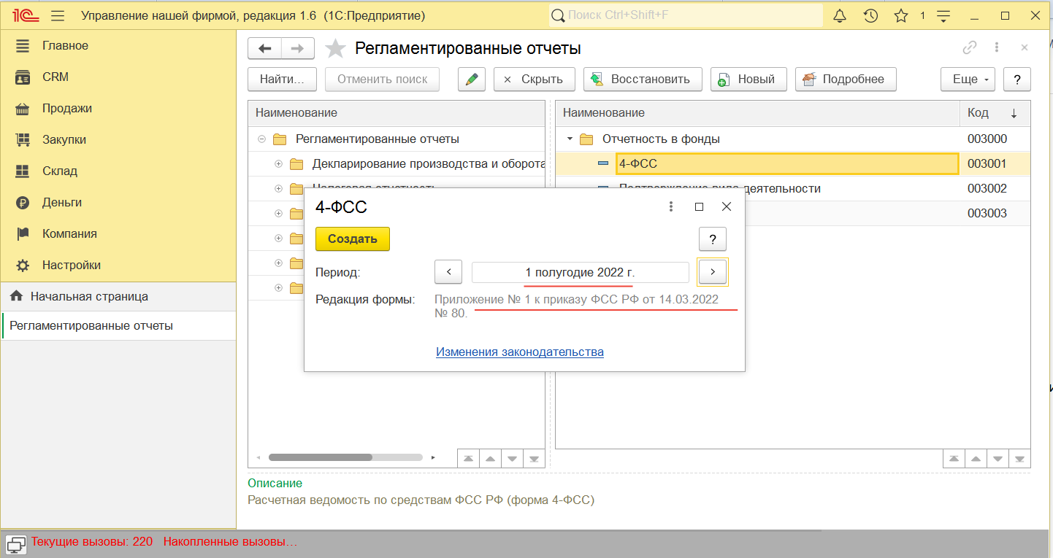The image size is (1053, 558).
Task: Open the 4-ФСС dialog three-dot menu
Action: coord(671,207)
